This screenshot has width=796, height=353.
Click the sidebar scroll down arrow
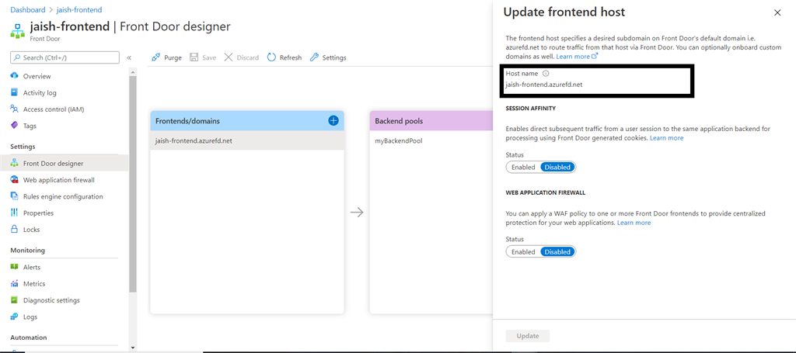[x=133, y=348]
